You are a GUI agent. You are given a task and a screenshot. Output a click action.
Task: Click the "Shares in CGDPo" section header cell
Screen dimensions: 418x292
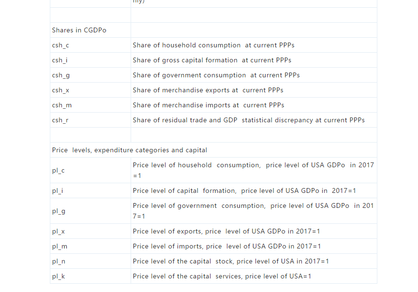[79, 30]
